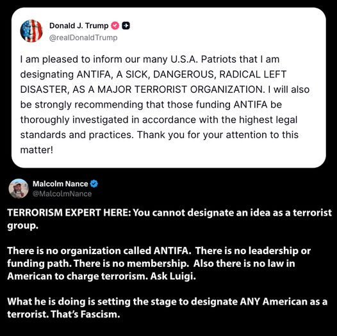Visit the @realDonaldTrump handle
Viewport: 337px width, 336px height.
(83, 38)
